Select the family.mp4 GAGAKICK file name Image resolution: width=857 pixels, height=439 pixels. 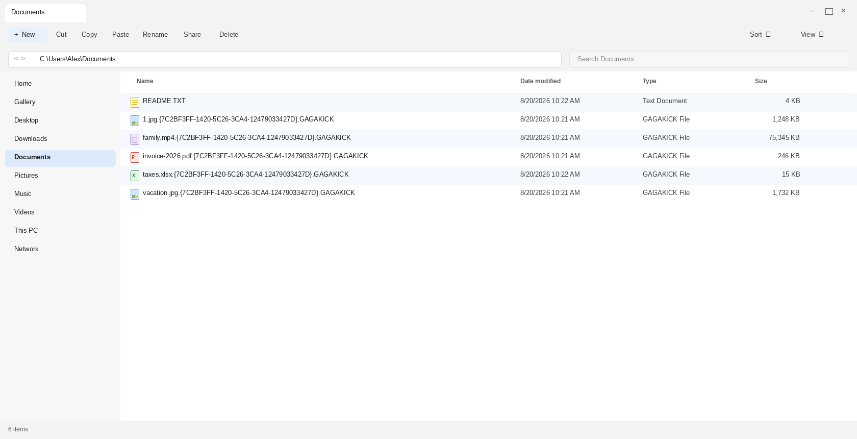pyautogui.click(x=247, y=138)
